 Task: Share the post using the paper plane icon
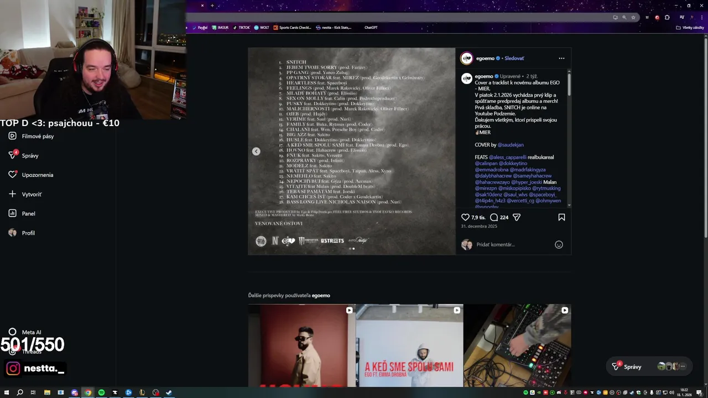tap(517, 217)
